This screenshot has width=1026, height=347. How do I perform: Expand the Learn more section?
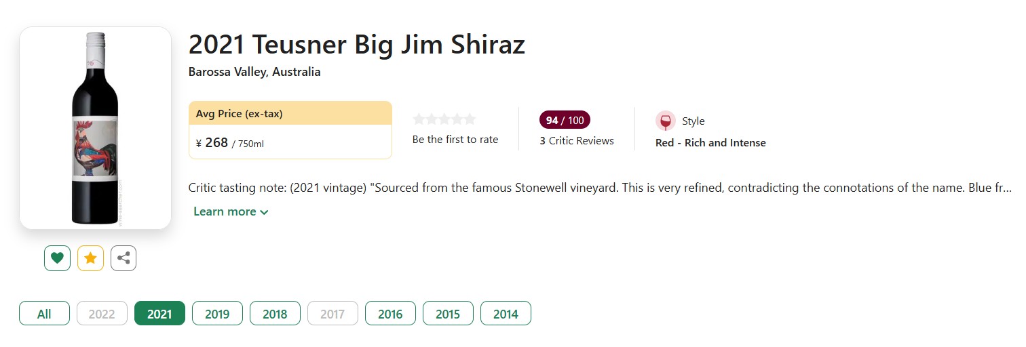225,211
